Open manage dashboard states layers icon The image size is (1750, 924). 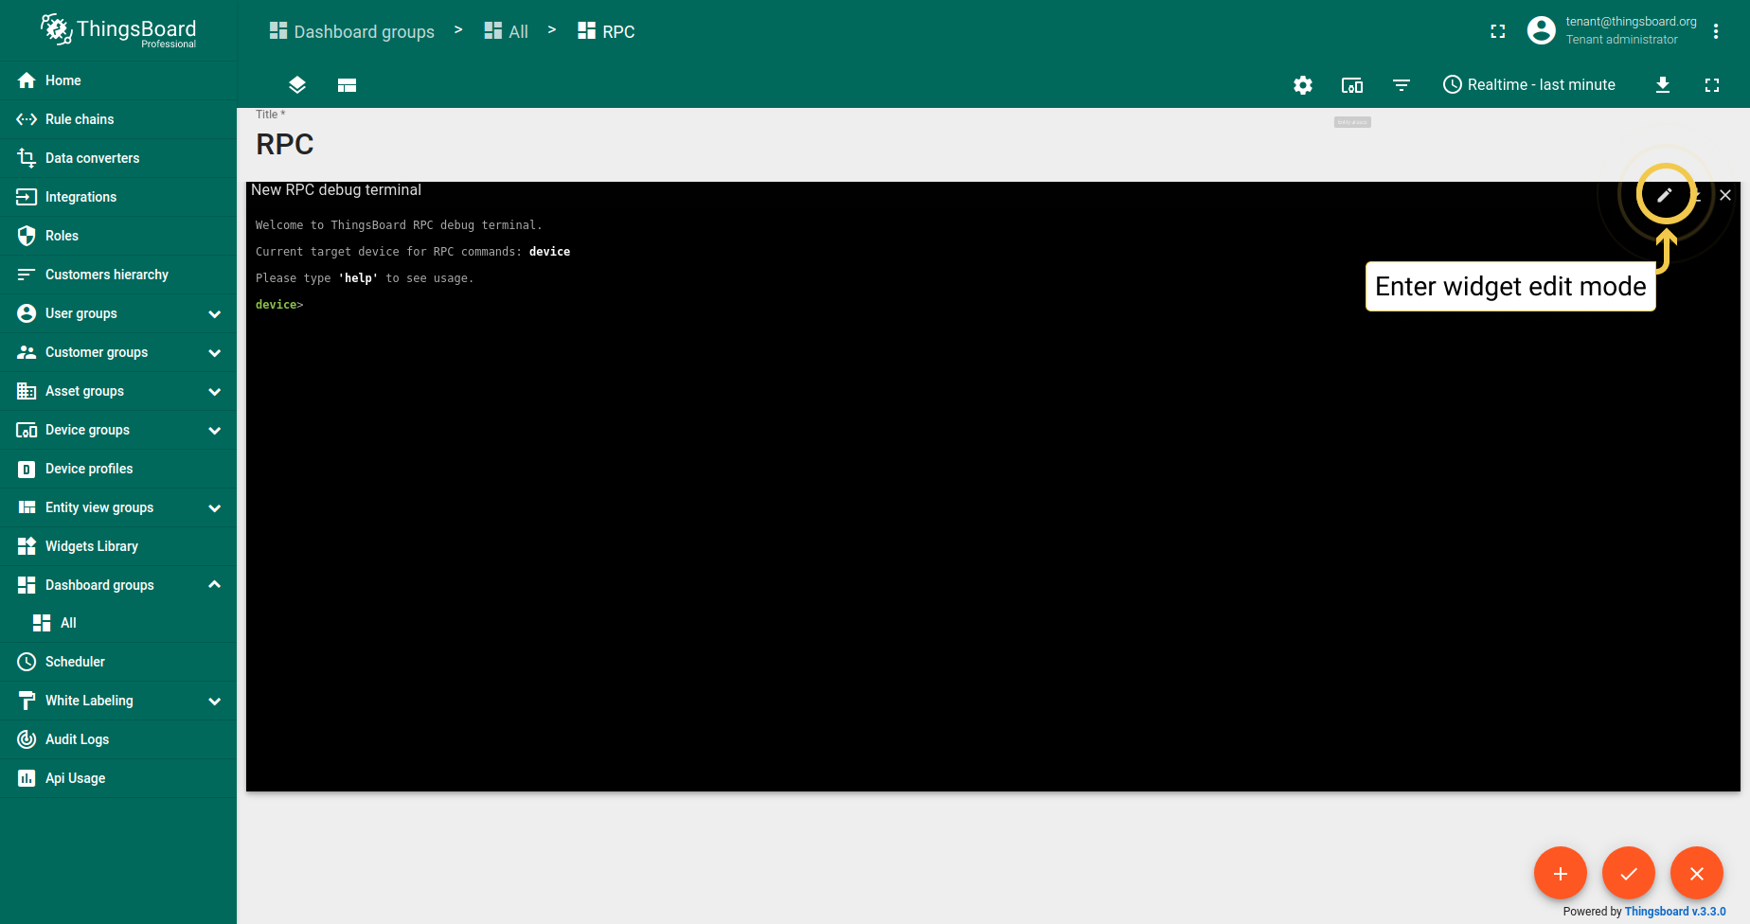297,85
